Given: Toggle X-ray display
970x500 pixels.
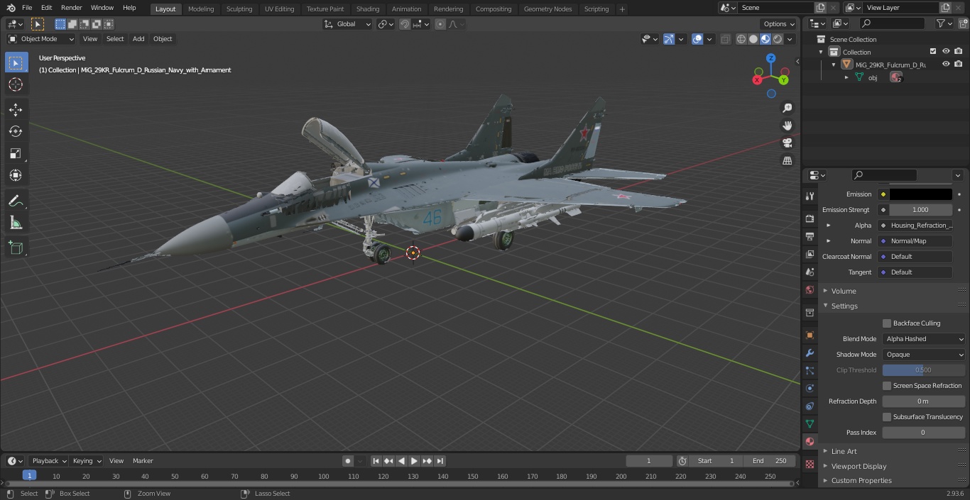Looking at the screenshot, I should (725, 39).
